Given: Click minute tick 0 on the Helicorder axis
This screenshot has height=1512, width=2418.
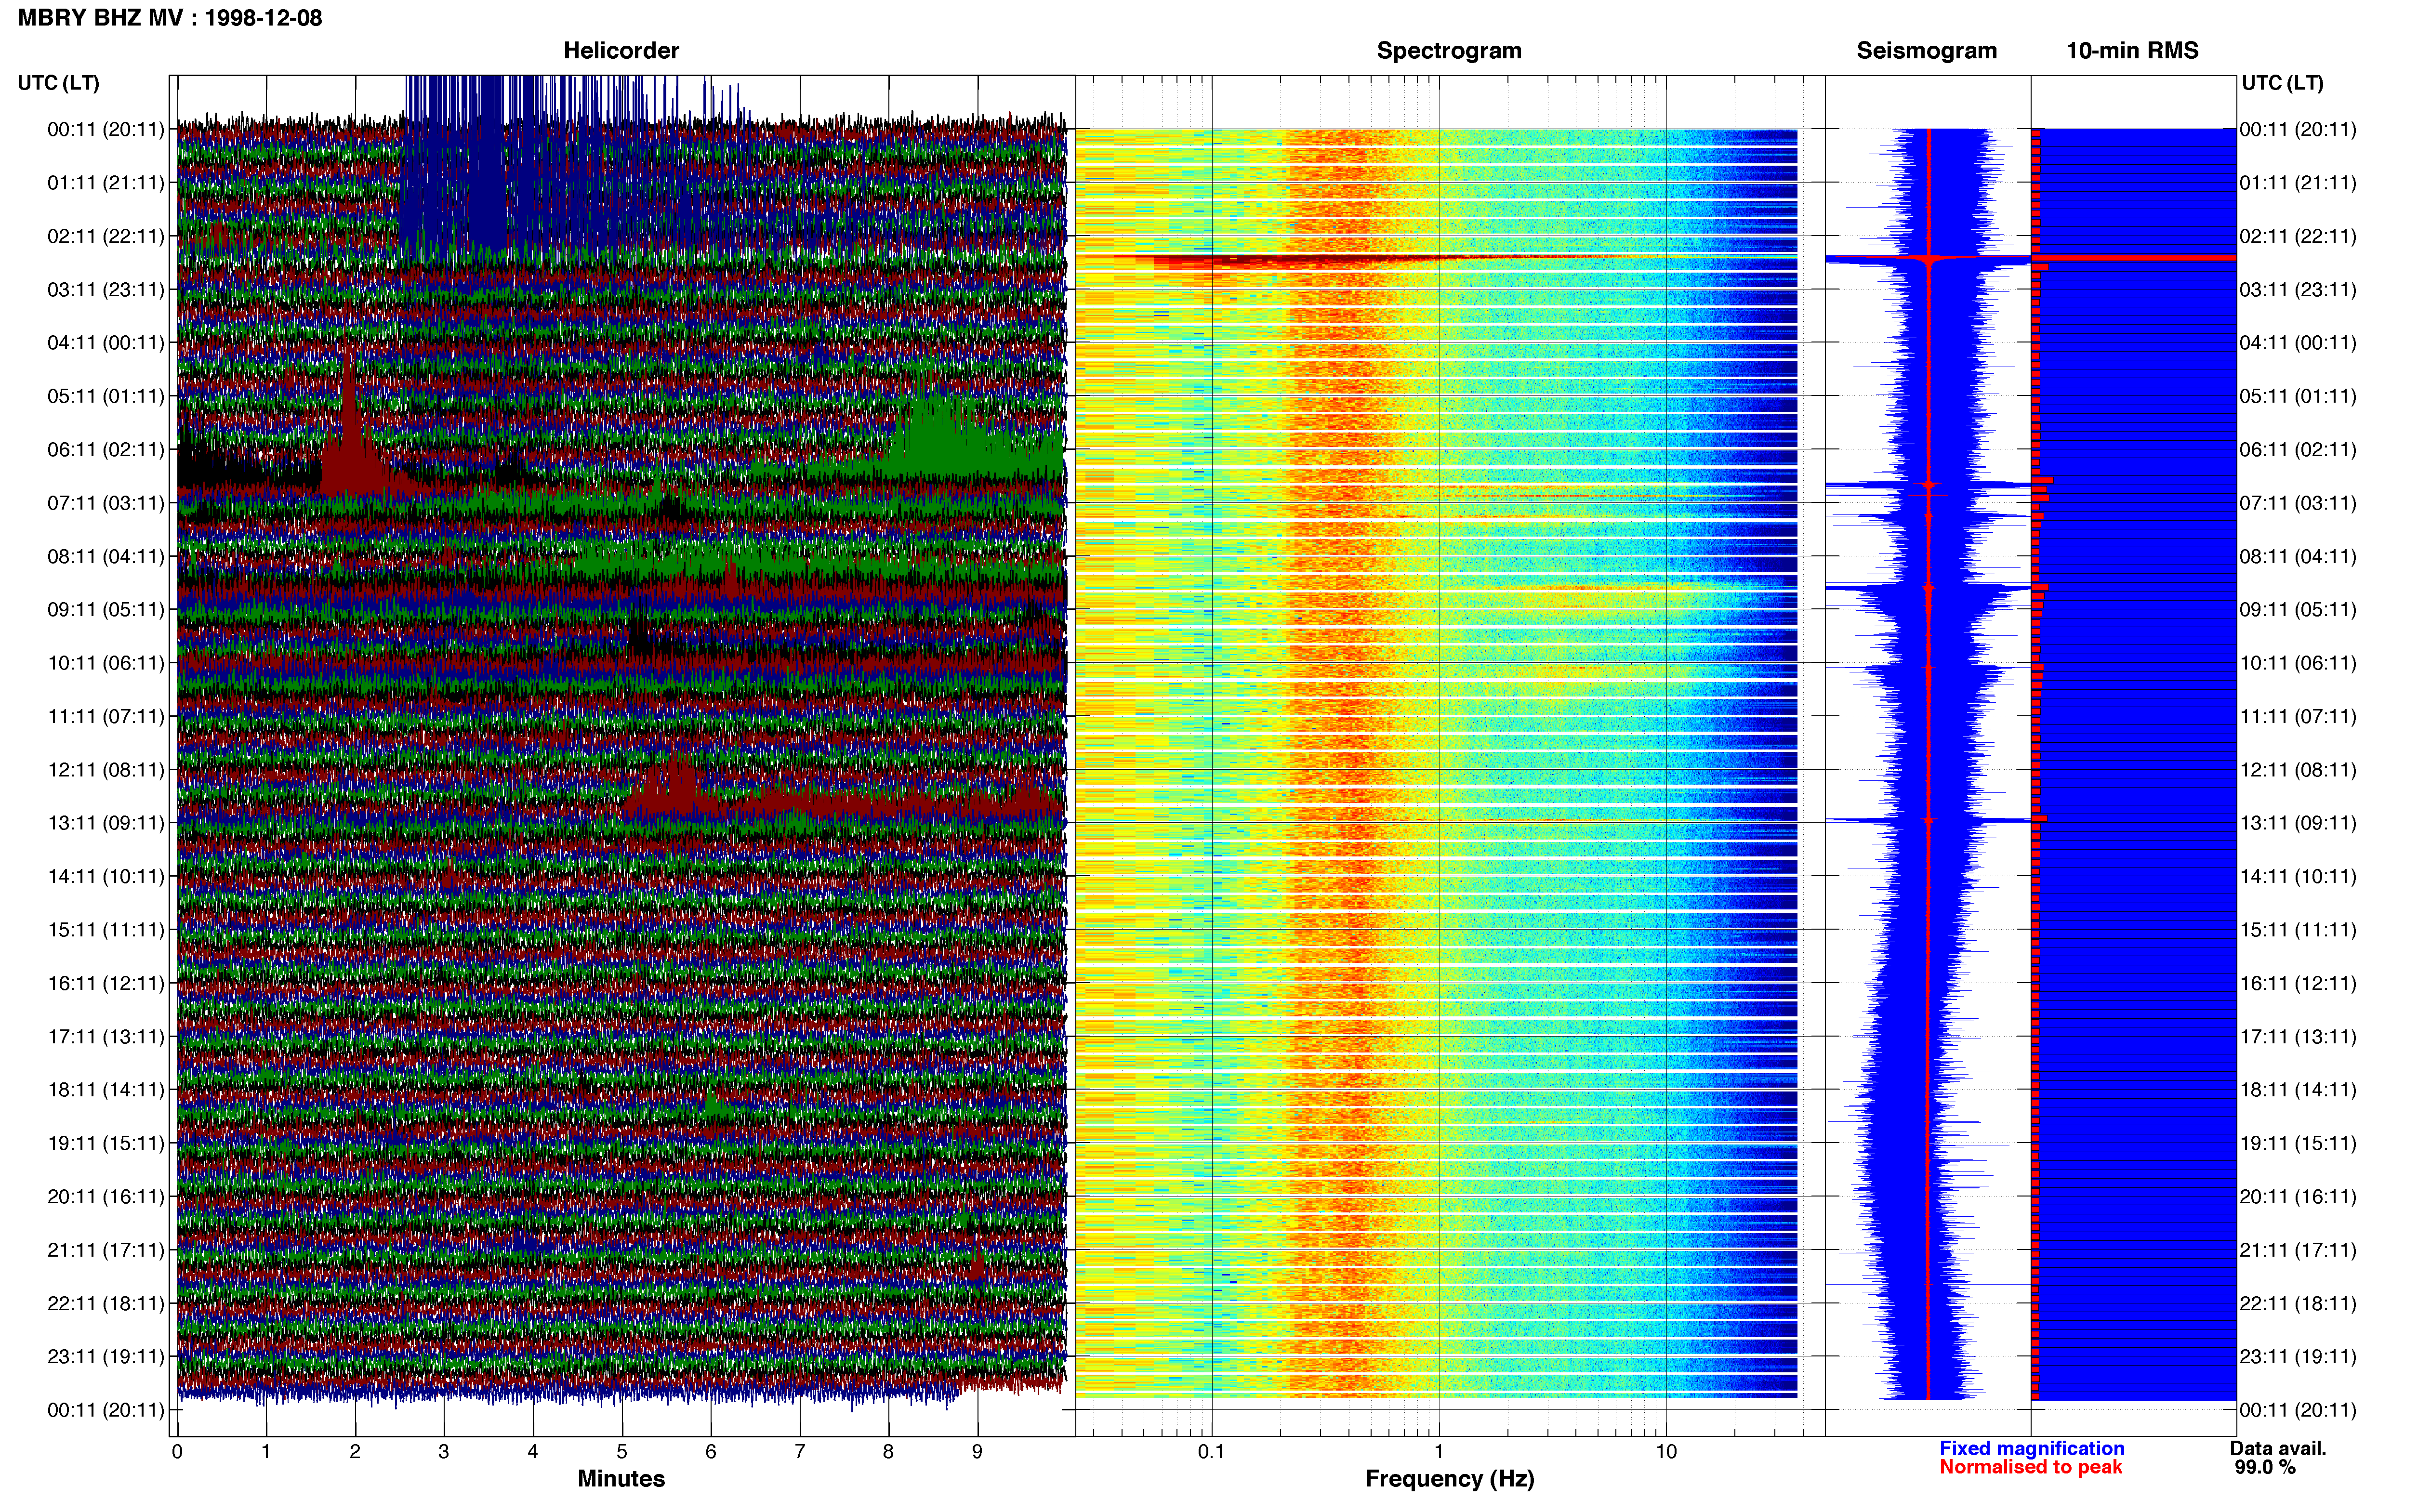Looking at the screenshot, I should point(177,1451).
